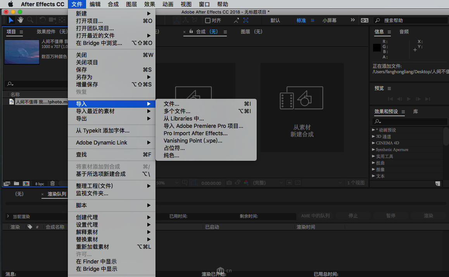Switch to the 库 tab
This screenshot has width=449, height=277.
pos(416,112)
